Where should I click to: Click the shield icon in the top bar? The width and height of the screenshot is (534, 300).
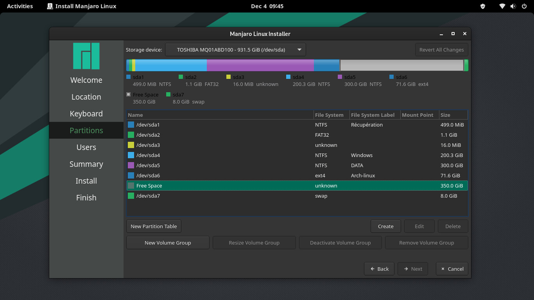tap(483, 6)
